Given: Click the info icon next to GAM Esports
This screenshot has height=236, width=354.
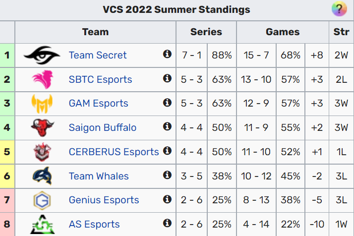Looking at the screenshot, I should 167,103.
